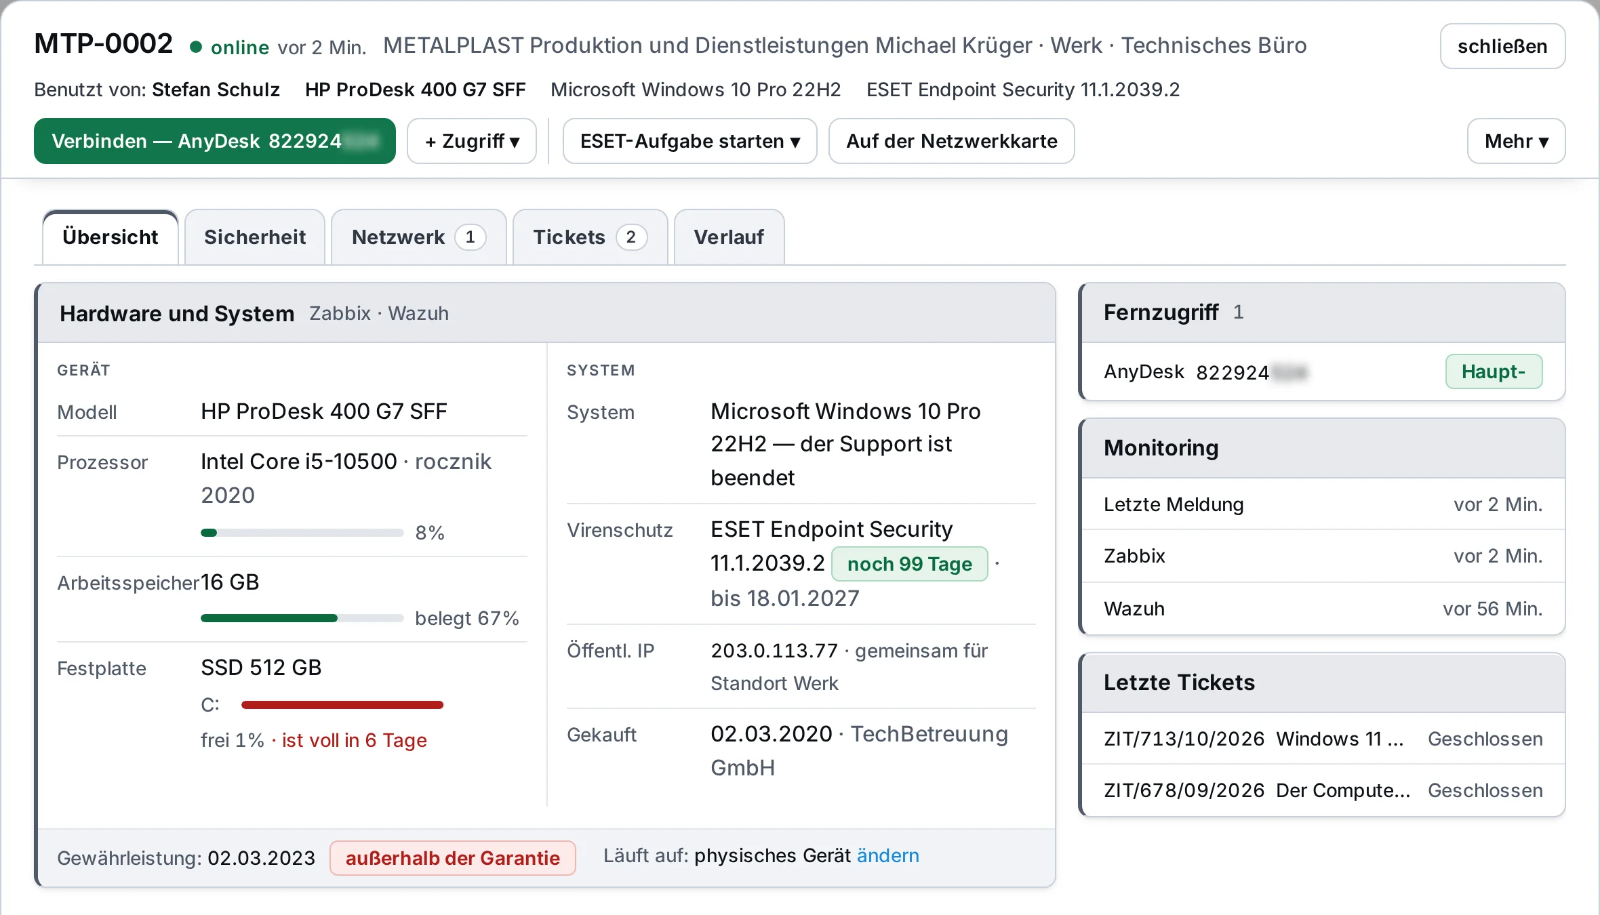Open ticket ZIT/678/09/2026

click(x=1323, y=790)
